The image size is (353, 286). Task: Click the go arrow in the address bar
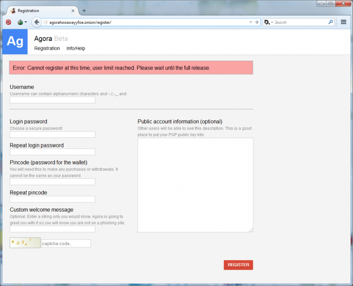click(256, 22)
